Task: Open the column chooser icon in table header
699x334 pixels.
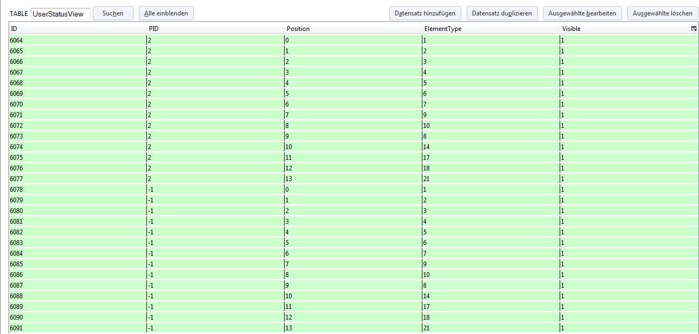Action: (694, 29)
